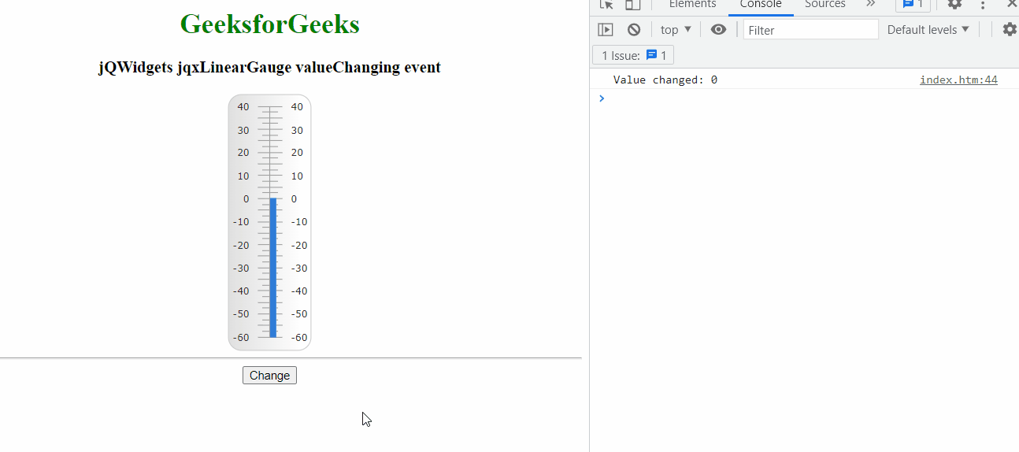Clear the console with the clear icon
The height and width of the screenshot is (452, 1019).
pyautogui.click(x=634, y=30)
